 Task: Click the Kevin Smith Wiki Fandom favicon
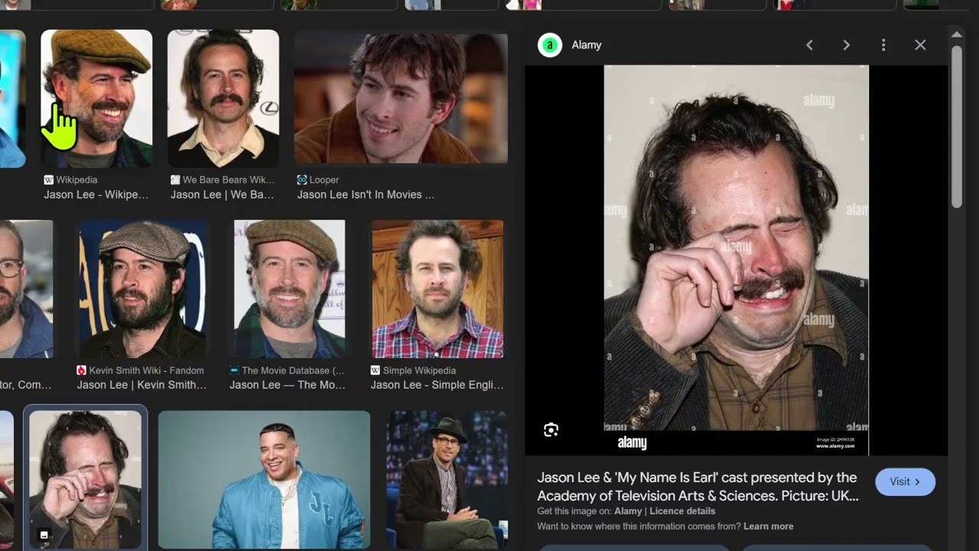click(81, 370)
